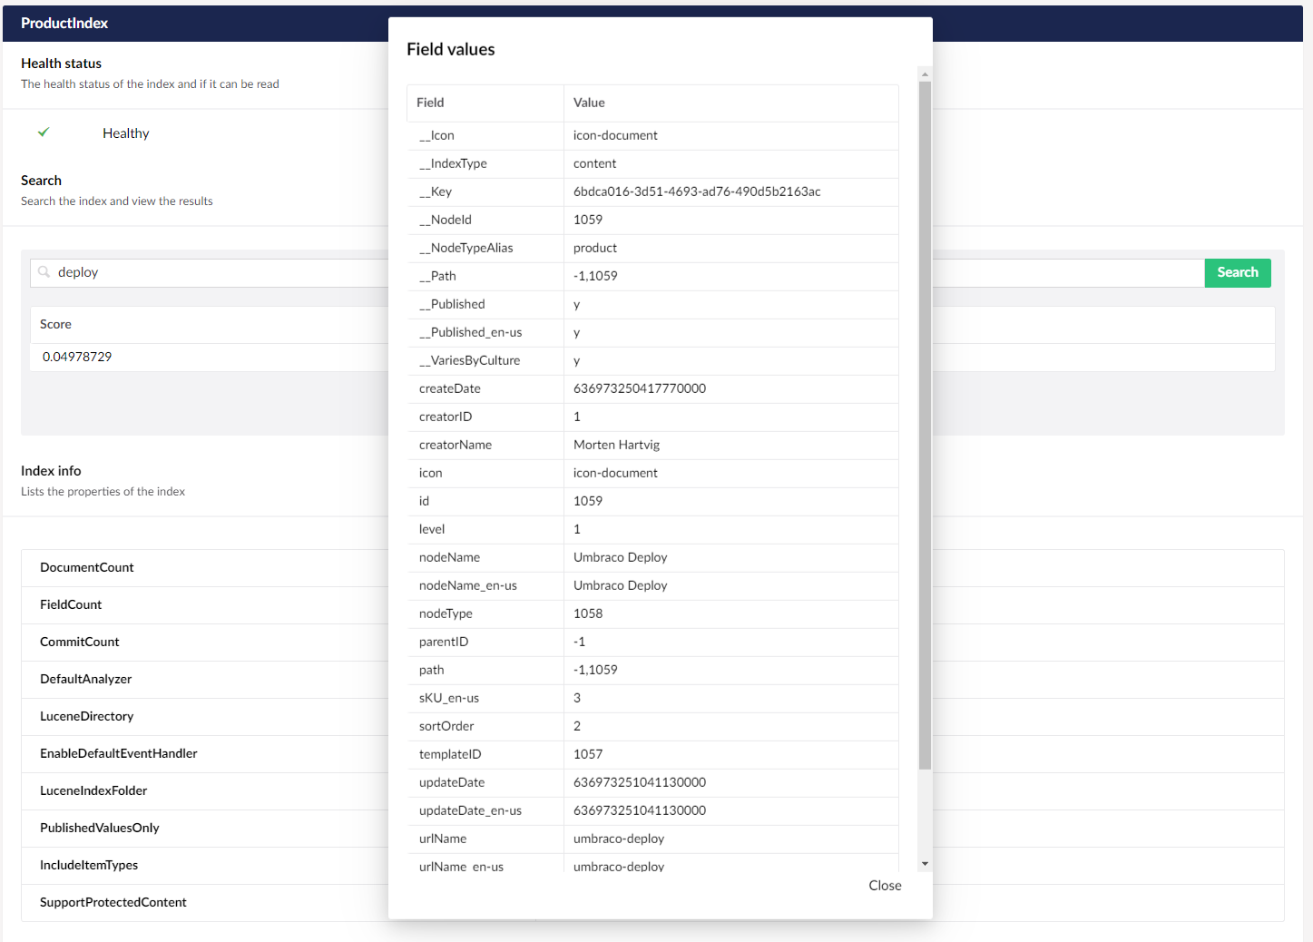Click the search magnifier icon
This screenshot has height=942, width=1313.
[44, 272]
